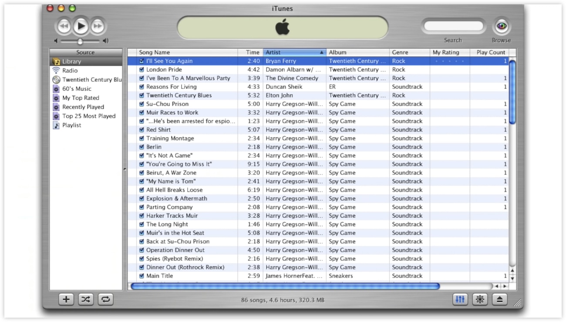Click the horizontal scrollbar right arrow
Viewport: 566px width, 322px height.
coord(505,286)
